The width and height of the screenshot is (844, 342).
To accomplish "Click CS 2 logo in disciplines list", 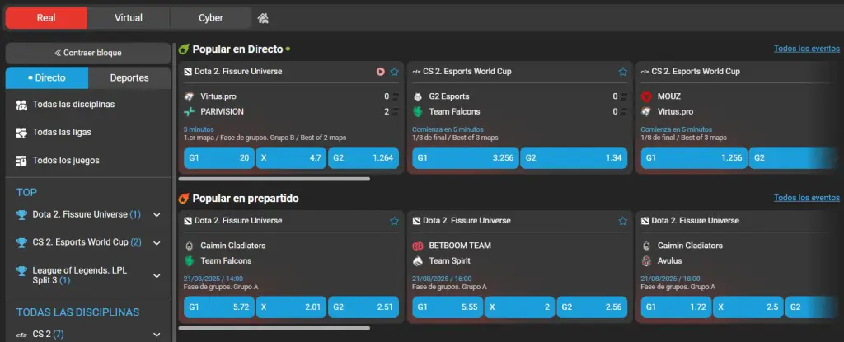I will 21,335.
